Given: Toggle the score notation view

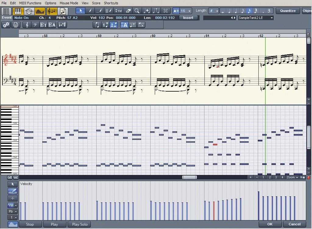Looking at the screenshot, I should (52, 11).
